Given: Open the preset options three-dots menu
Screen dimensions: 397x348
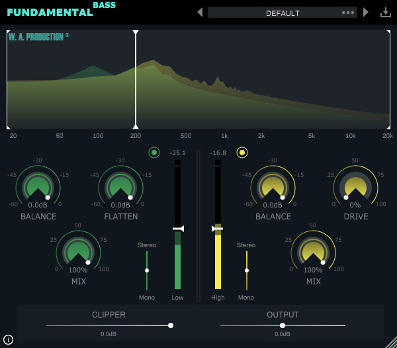Looking at the screenshot, I should [x=348, y=13].
